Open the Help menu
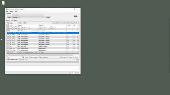This screenshot has width=170, height=95. (16, 12)
